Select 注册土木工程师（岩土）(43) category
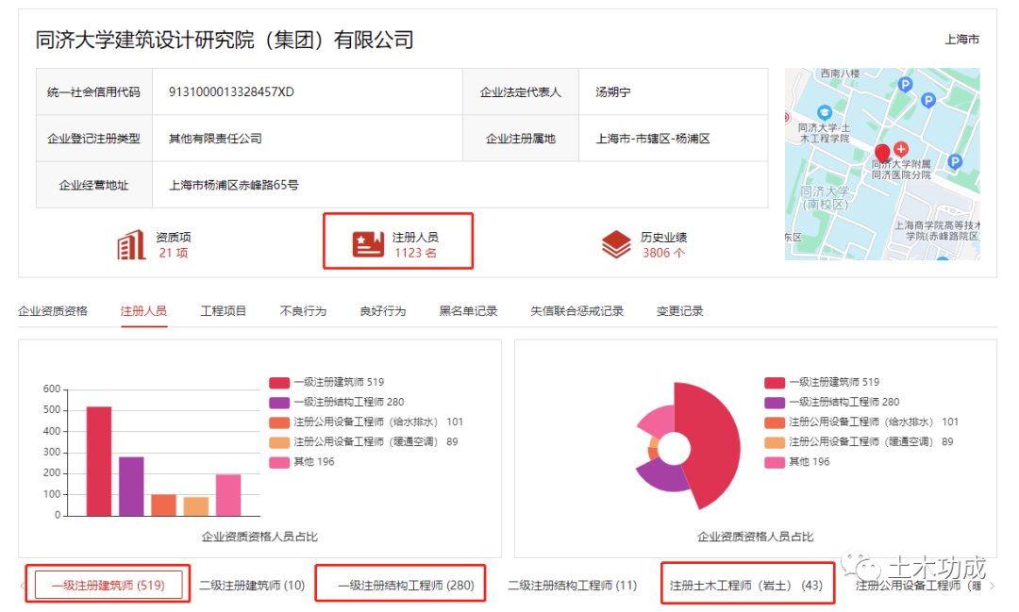This screenshot has width=1019, height=612. (746, 586)
